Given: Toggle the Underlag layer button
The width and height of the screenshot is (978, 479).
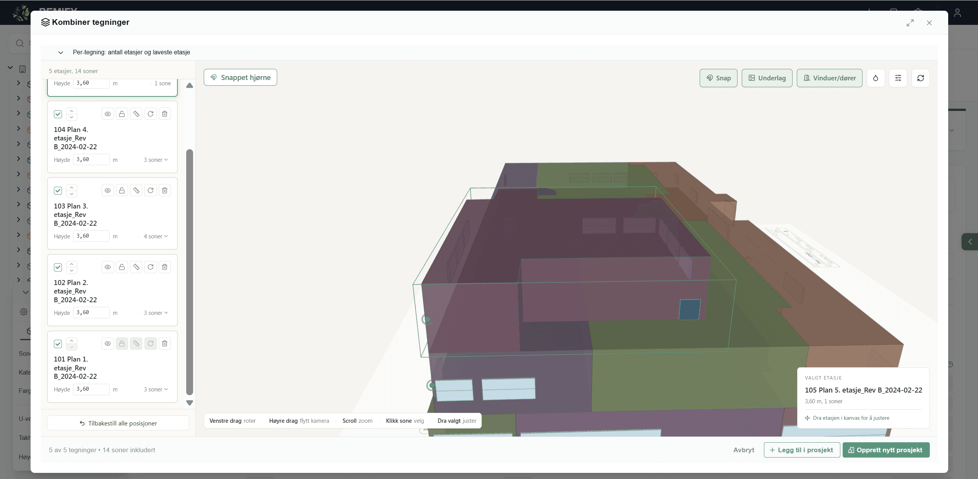Looking at the screenshot, I should (x=767, y=78).
